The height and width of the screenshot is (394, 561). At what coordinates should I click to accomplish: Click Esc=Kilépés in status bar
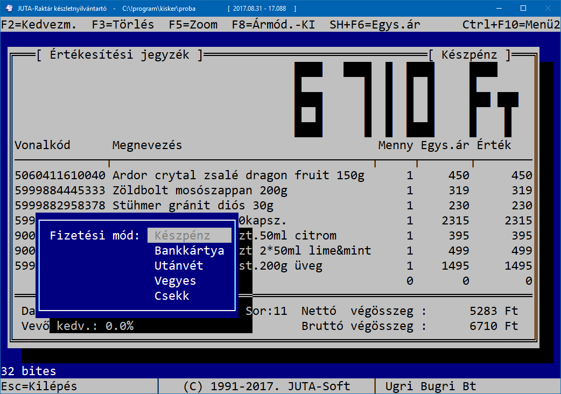pyautogui.click(x=39, y=386)
